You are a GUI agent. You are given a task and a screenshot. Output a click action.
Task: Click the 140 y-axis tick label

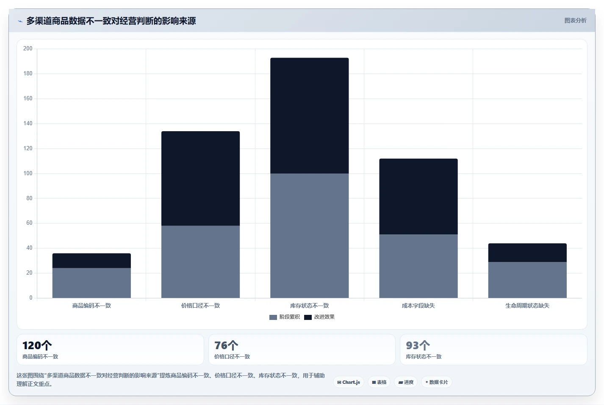click(28, 124)
